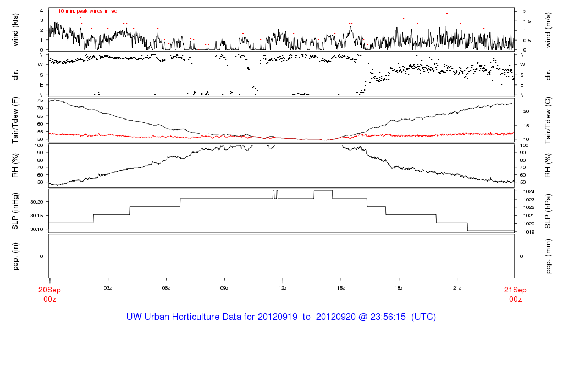563x384 pixels.
Task: Click the 21z time tick label
Action: pyautogui.click(x=456, y=287)
